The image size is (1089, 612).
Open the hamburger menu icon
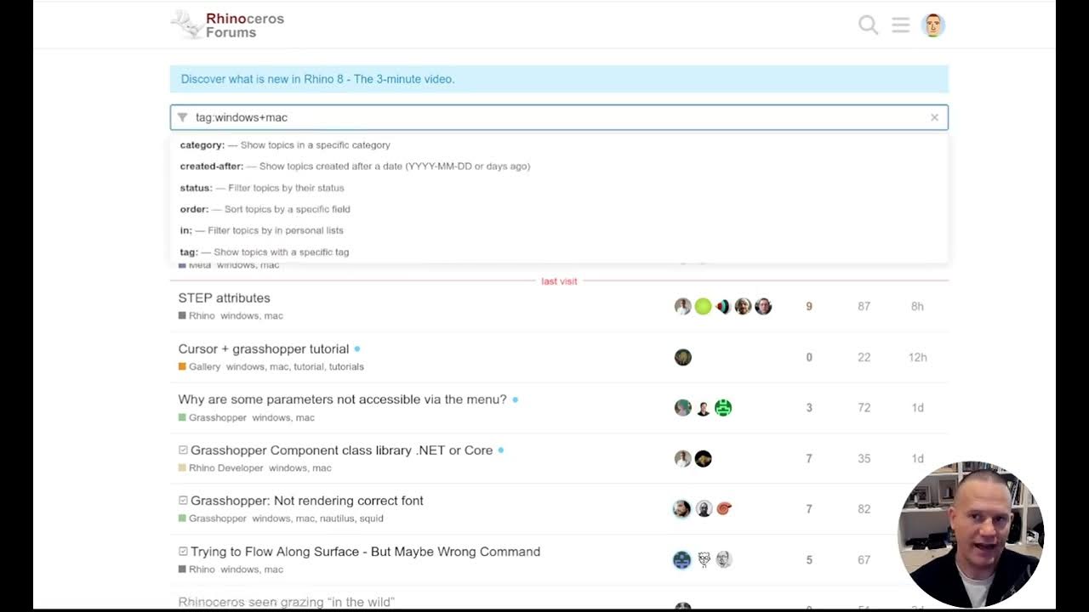(x=901, y=25)
